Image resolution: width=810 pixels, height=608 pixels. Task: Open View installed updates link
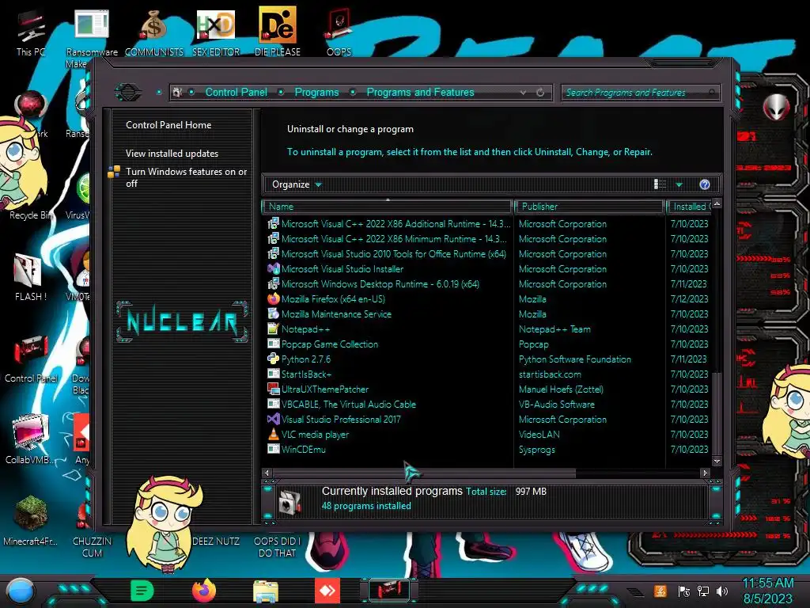[x=172, y=154]
